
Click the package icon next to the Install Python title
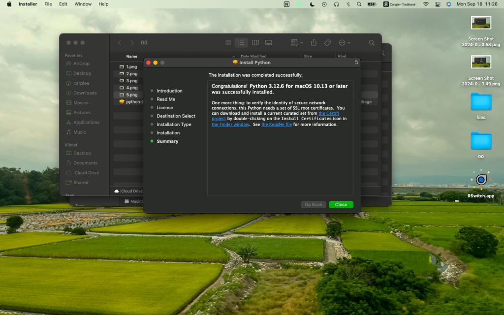pyautogui.click(x=235, y=63)
